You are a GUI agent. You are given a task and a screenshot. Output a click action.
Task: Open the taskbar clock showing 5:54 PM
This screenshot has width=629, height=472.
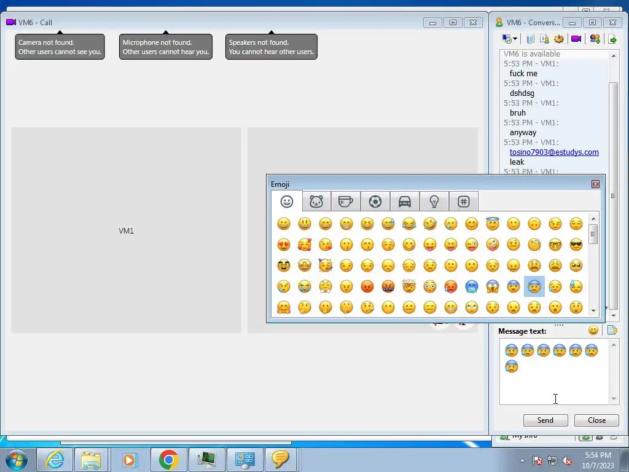[x=598, y=460]
